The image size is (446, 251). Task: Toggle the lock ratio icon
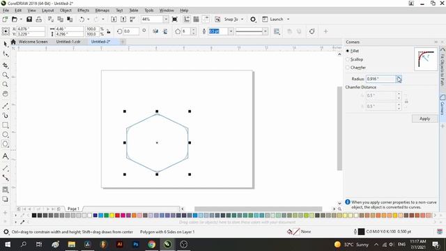tap(109, 31)
